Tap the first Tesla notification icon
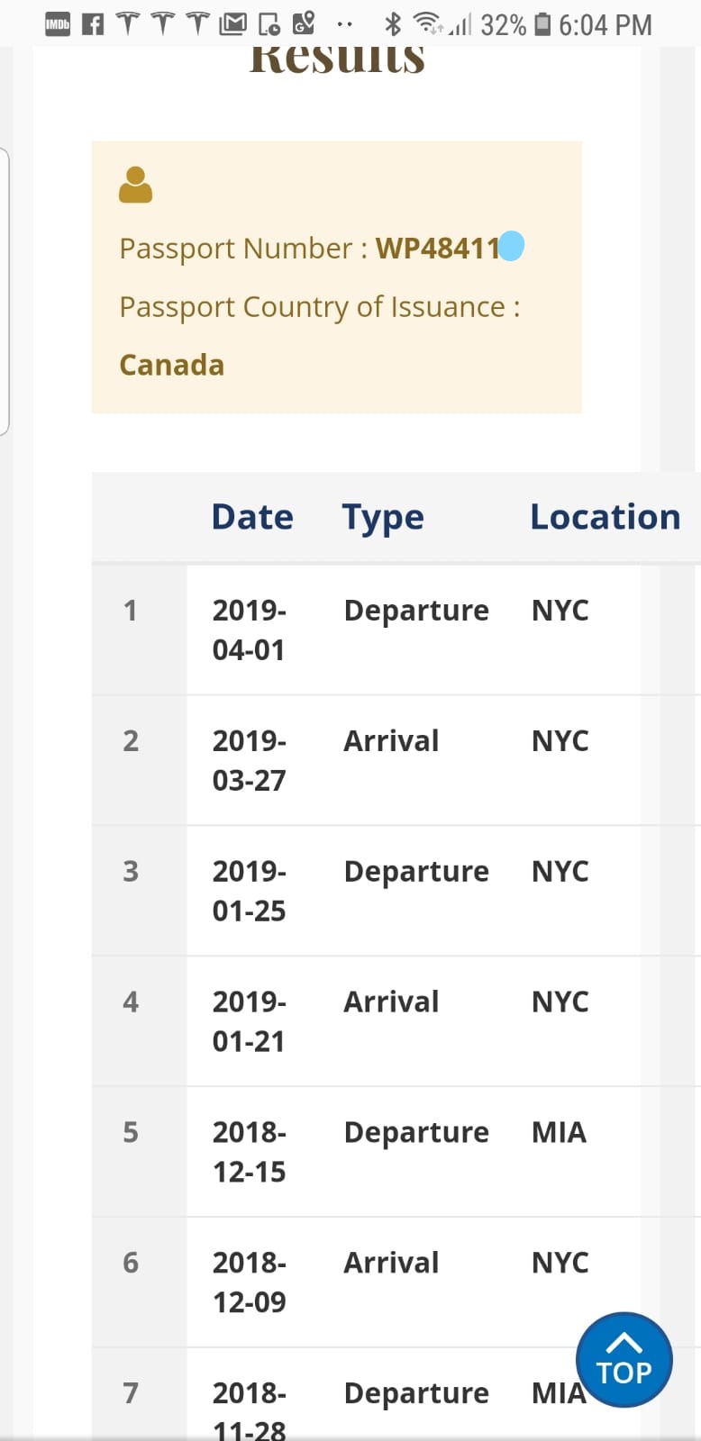 pyautogui.click(x=128, y=24)
